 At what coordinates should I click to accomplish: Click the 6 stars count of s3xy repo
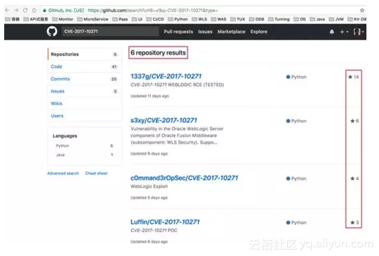354,121
